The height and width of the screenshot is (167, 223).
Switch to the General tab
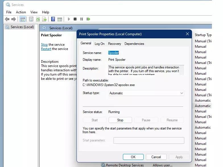pos(86,43)
